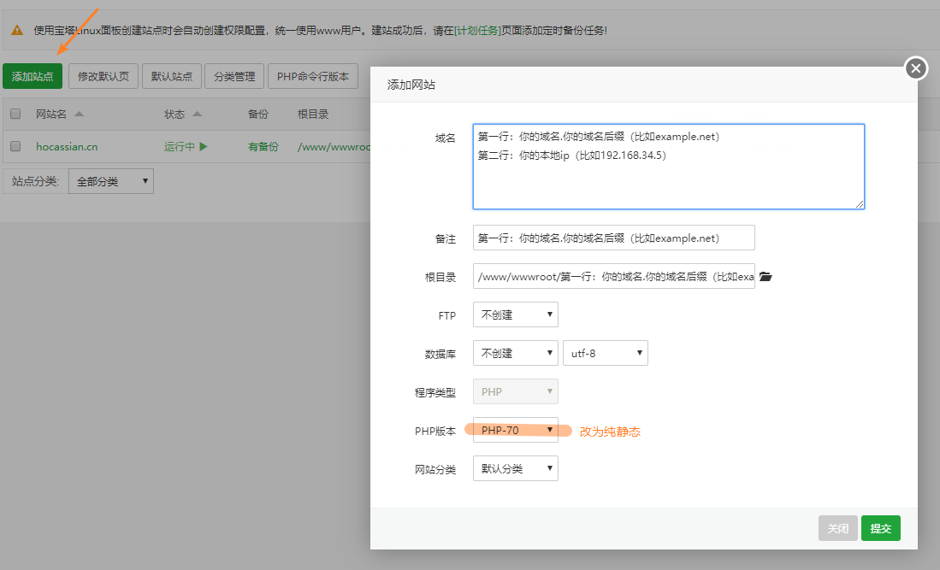Open the 数据库 不创建 dropdown
The image size is (940, 570).
click(x=514, y=352)
